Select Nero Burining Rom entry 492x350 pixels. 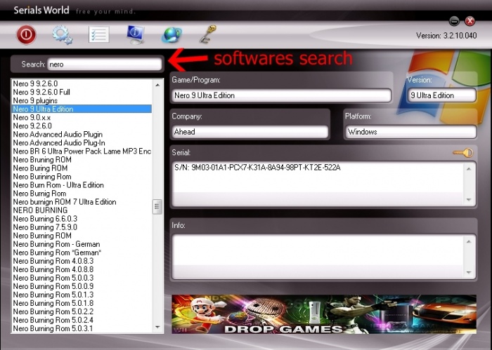(x=82, y=177)
